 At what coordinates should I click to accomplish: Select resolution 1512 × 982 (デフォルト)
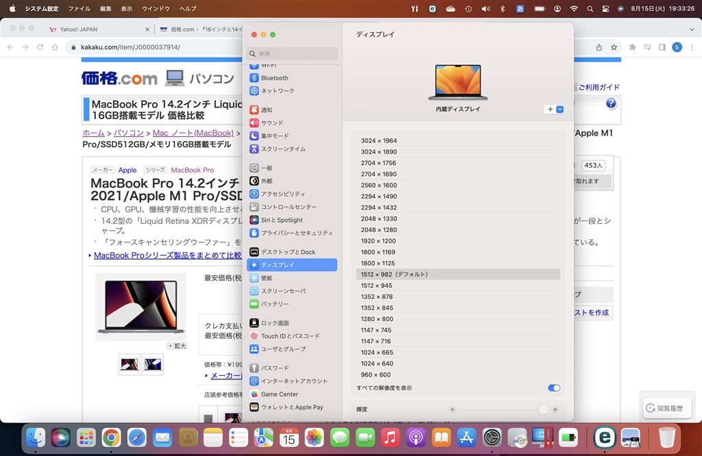click(458, 274)
